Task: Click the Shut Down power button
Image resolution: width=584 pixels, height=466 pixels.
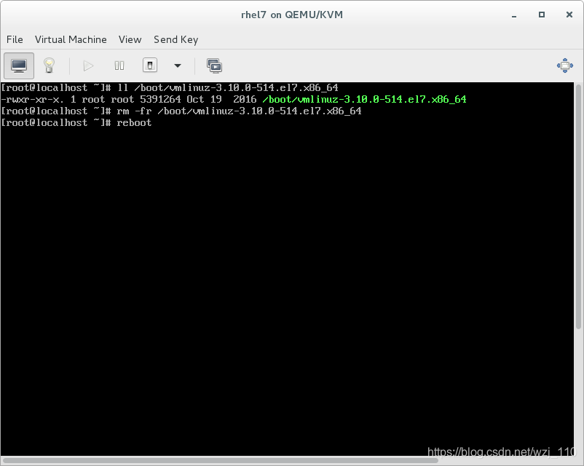Action: click(150, 66)
